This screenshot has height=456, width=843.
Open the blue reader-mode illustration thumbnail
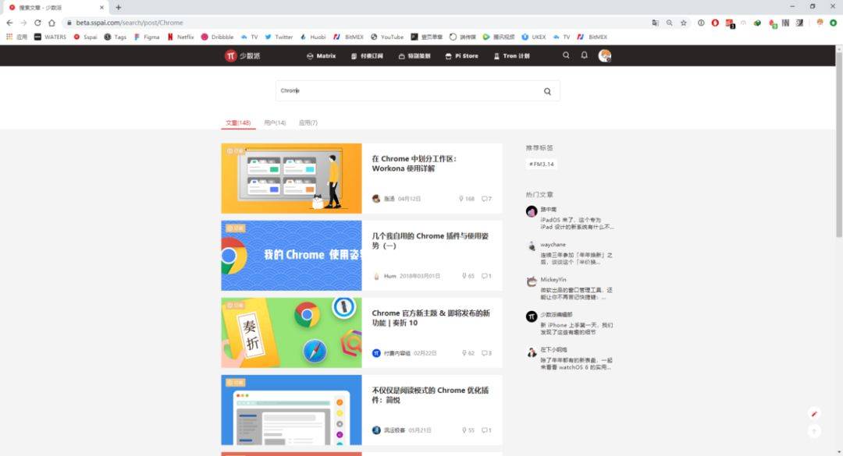(291, 410)
